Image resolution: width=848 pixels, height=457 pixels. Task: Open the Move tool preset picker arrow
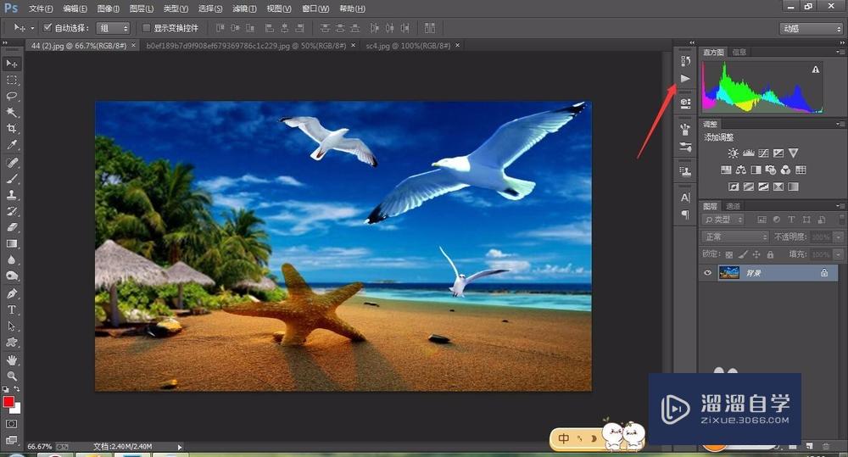click(32, 28)
